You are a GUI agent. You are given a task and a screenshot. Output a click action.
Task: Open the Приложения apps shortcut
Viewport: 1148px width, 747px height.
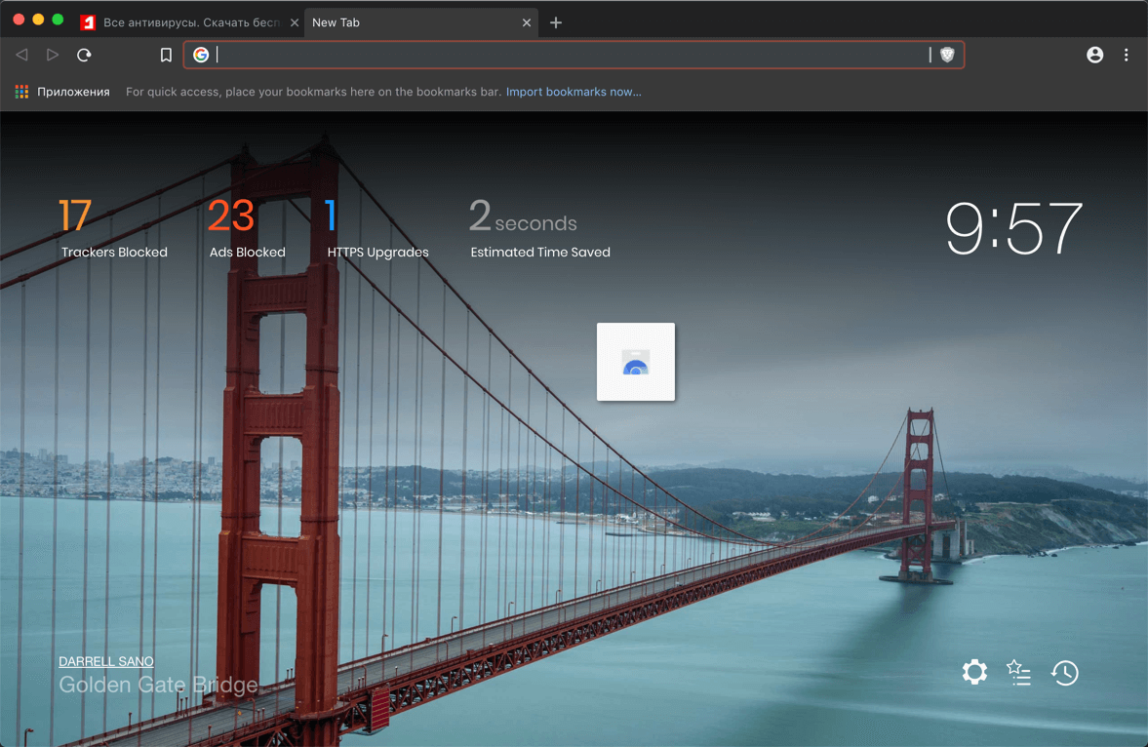pos(62,92)
